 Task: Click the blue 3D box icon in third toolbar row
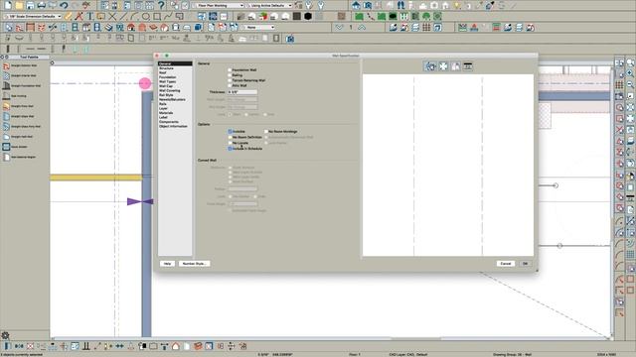[x=199, y=28]
